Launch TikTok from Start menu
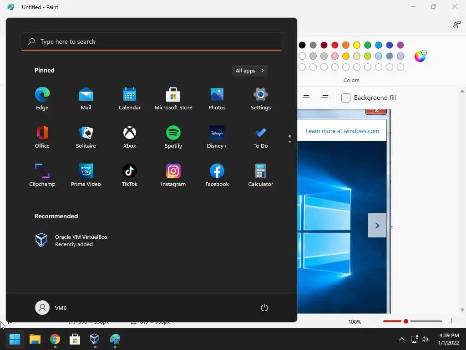Screen dimensions: 466x350 [130, 175]
